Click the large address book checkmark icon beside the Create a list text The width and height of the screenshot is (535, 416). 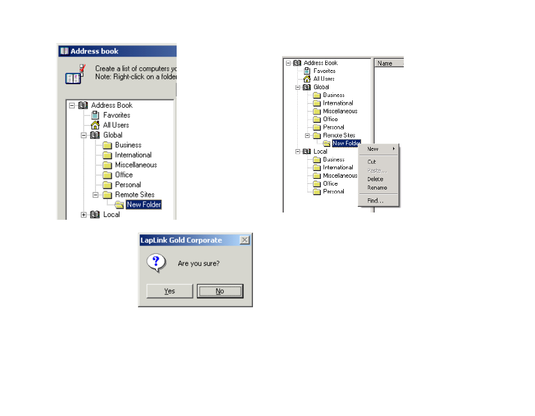(75, 74)
